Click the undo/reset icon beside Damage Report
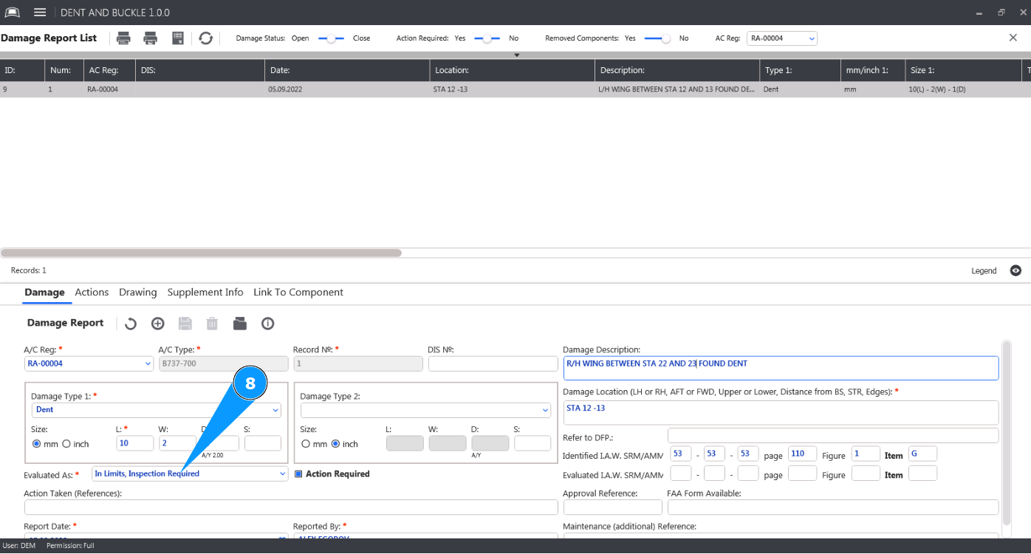 tap(131, 324)
